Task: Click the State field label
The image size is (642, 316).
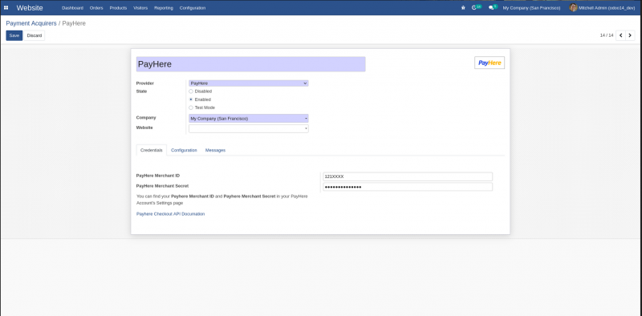Action: (x=141, y=91)
